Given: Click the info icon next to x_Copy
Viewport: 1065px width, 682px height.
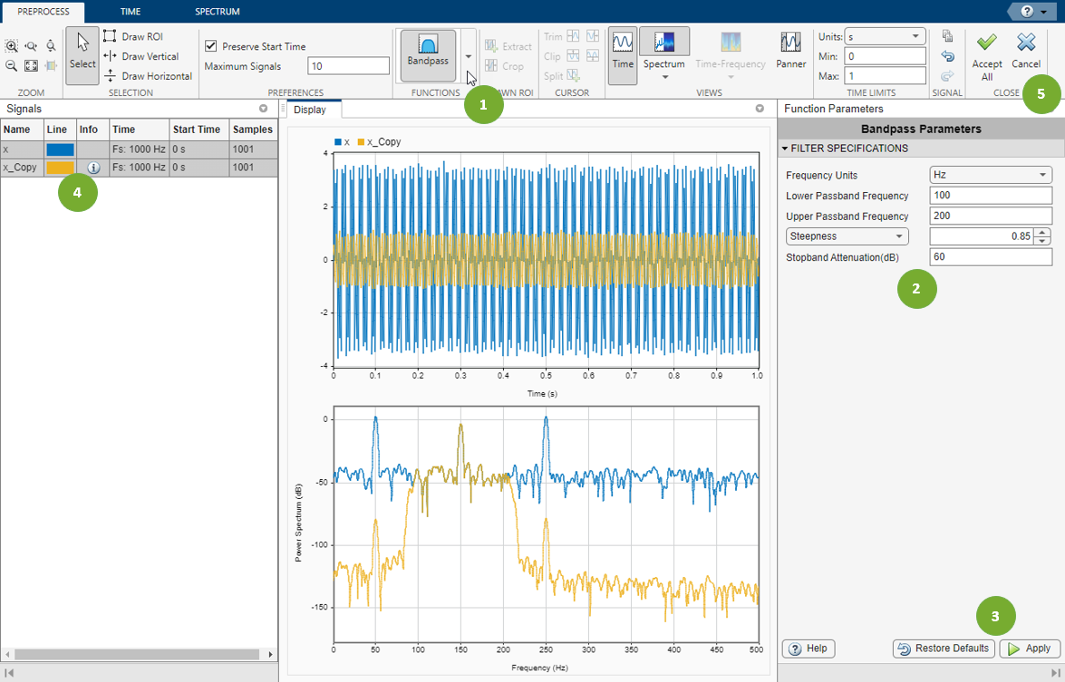Looking at the screenshot, I should pos(94,167).
